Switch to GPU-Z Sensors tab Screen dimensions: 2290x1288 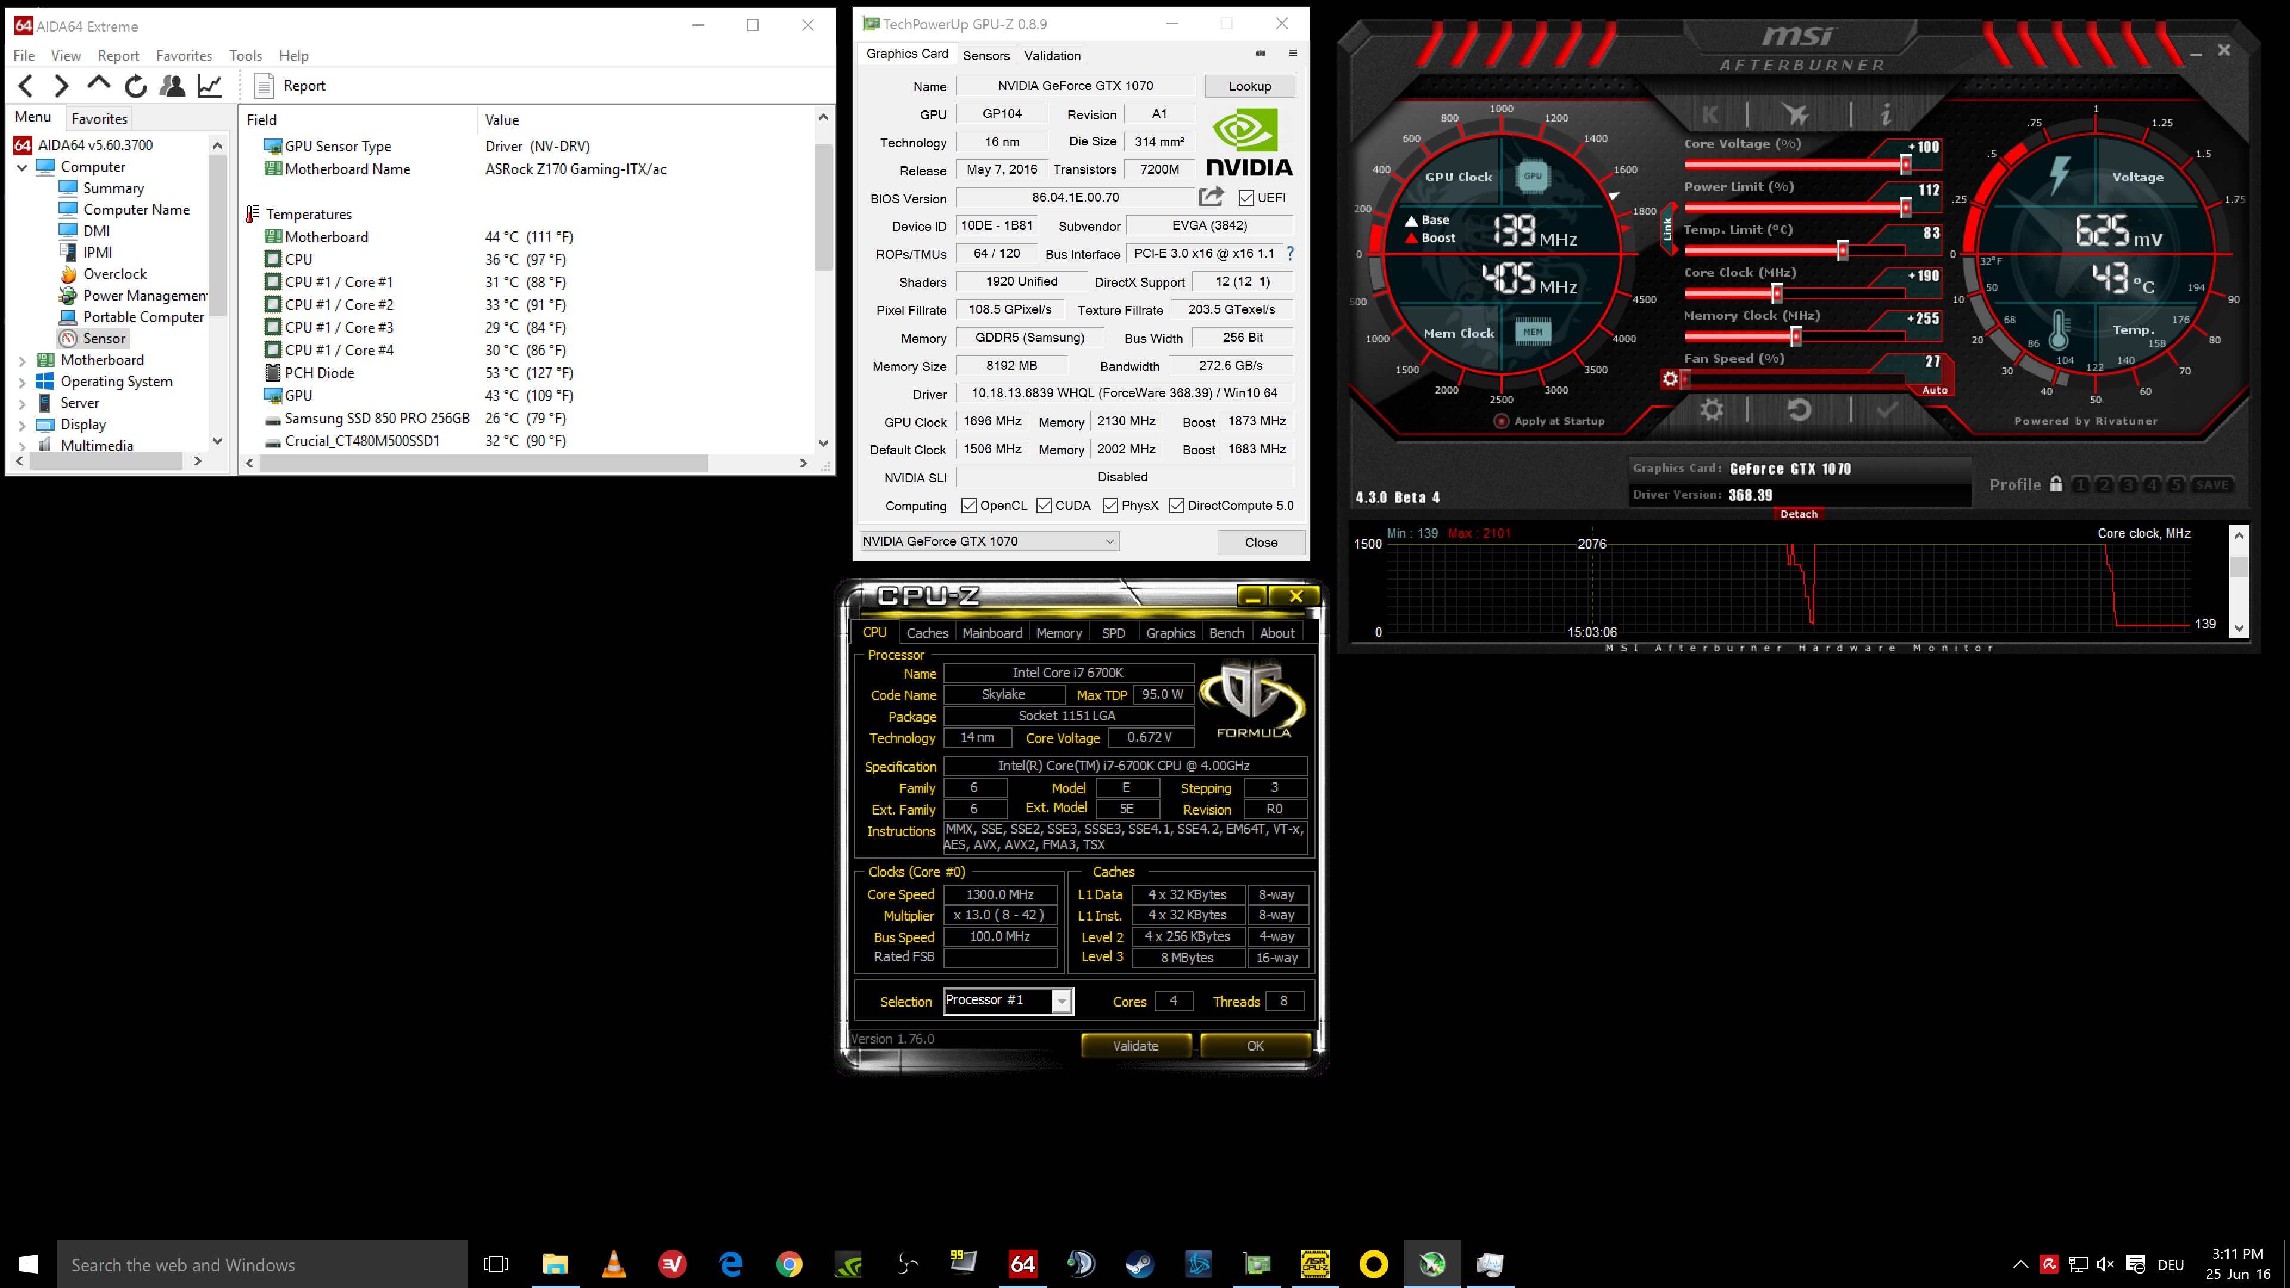[x=986, y=55]
